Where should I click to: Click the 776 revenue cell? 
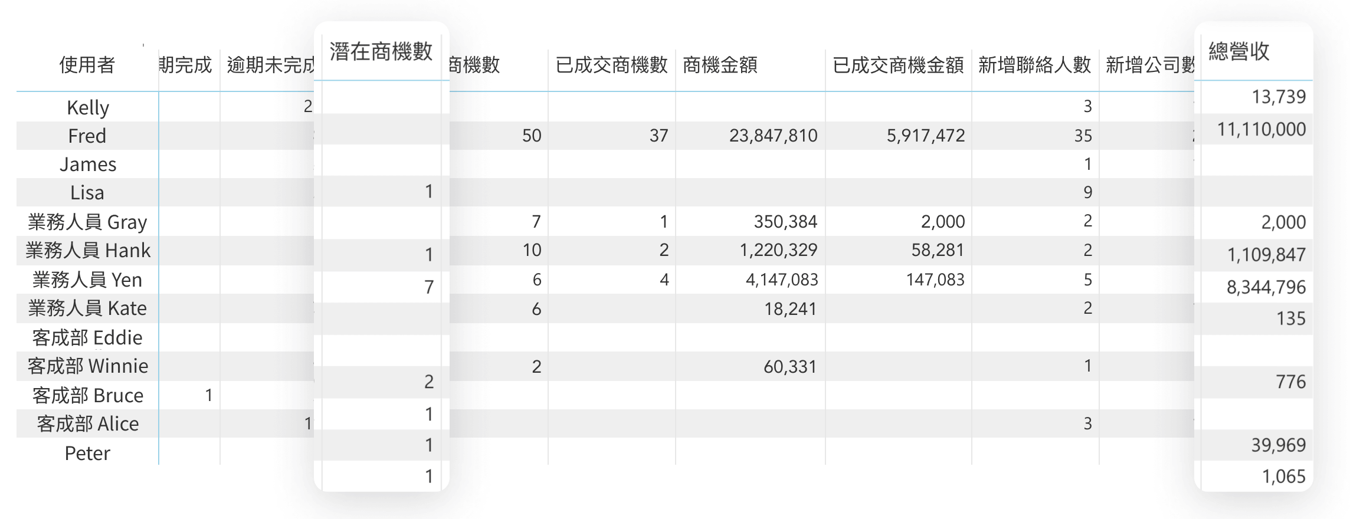point(1291,382)
